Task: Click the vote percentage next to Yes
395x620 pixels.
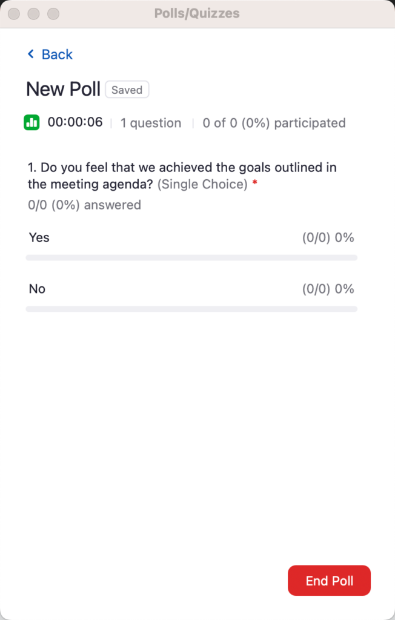Action: [328, 237]
